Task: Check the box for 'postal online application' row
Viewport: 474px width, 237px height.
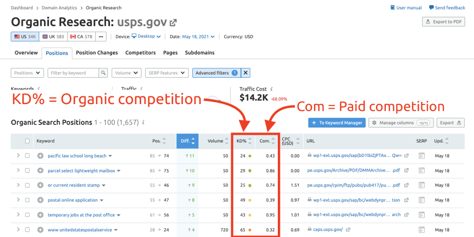Action: tap(27, 200)
